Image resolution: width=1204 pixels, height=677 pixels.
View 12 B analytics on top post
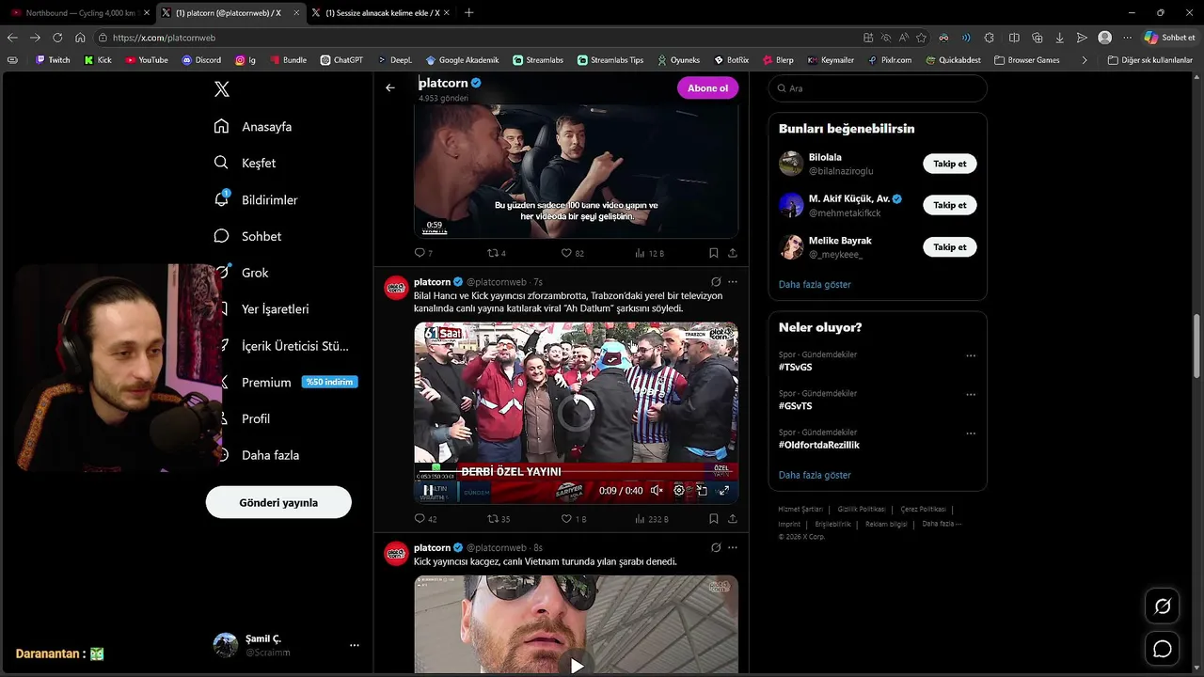coord(650,253)
